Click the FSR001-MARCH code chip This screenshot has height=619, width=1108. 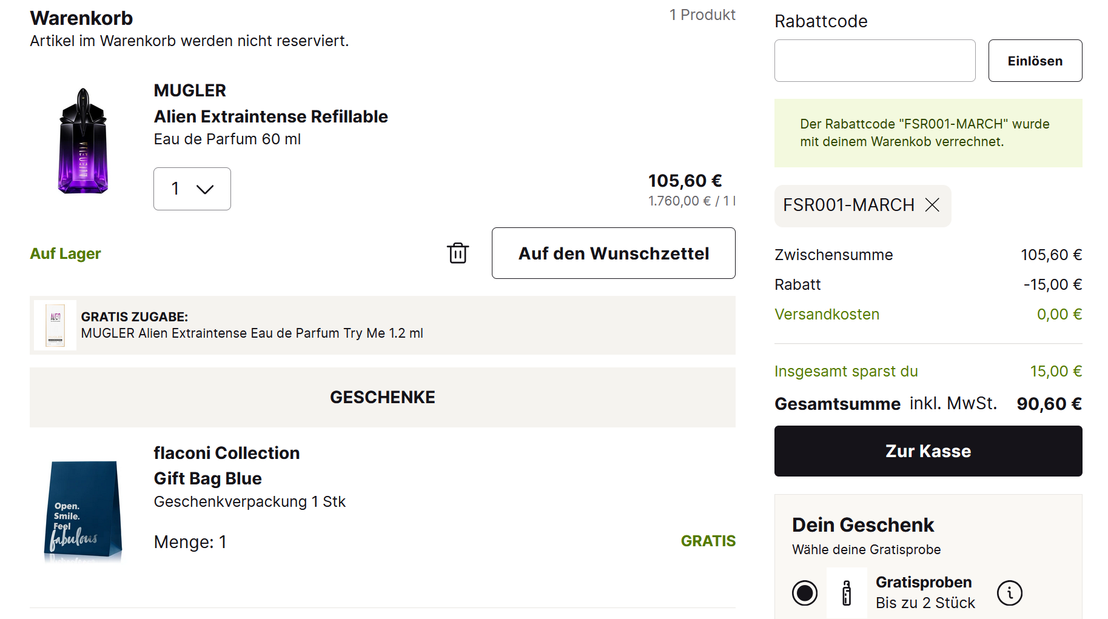pos(848,206)
